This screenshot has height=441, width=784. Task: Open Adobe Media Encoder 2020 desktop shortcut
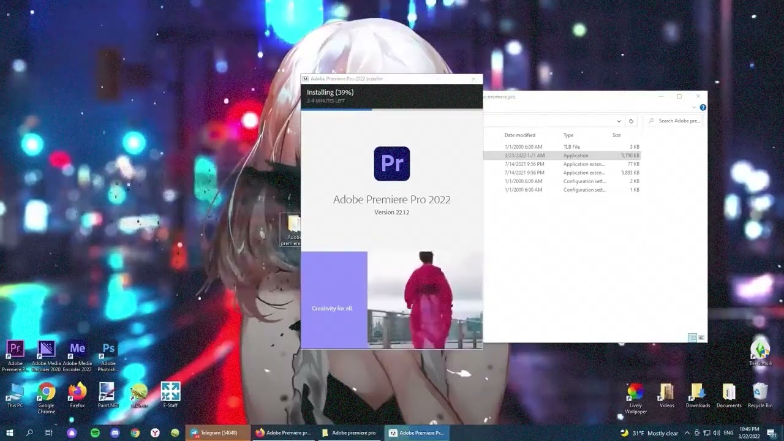(x=46, y=356)
